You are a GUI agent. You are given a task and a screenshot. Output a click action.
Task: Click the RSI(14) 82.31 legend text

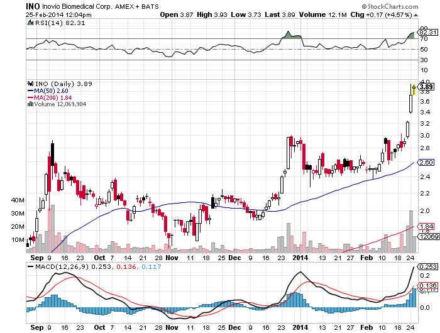click(x=60, y=23)
